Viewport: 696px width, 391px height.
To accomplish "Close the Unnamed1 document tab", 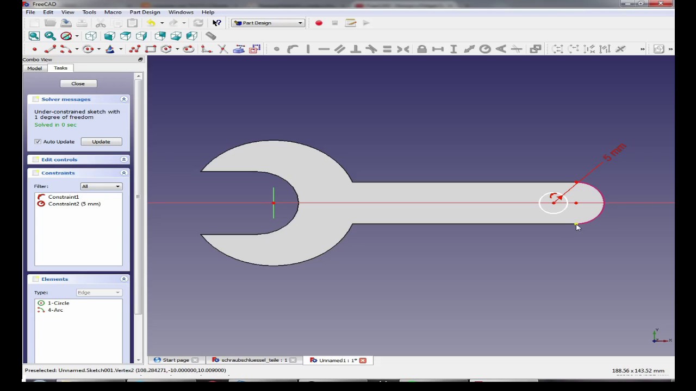I will click(363, 360).
